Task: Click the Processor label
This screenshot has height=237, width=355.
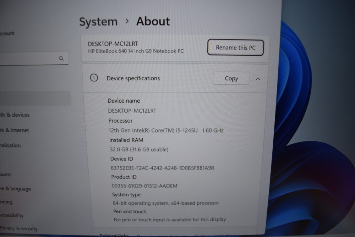Action: (120, 120)
